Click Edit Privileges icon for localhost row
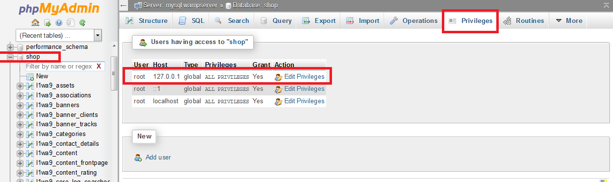This screenshot has width=613, height=182. 279,101
